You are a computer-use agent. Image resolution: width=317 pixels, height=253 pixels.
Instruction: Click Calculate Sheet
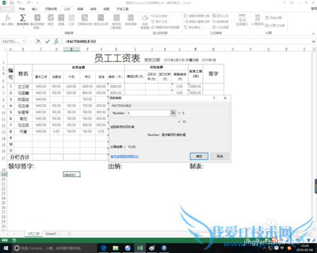coord(275,25)
